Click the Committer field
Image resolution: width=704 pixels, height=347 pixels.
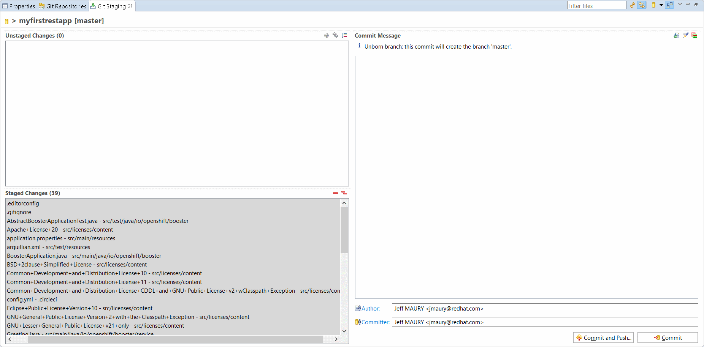tap(545, 322)
